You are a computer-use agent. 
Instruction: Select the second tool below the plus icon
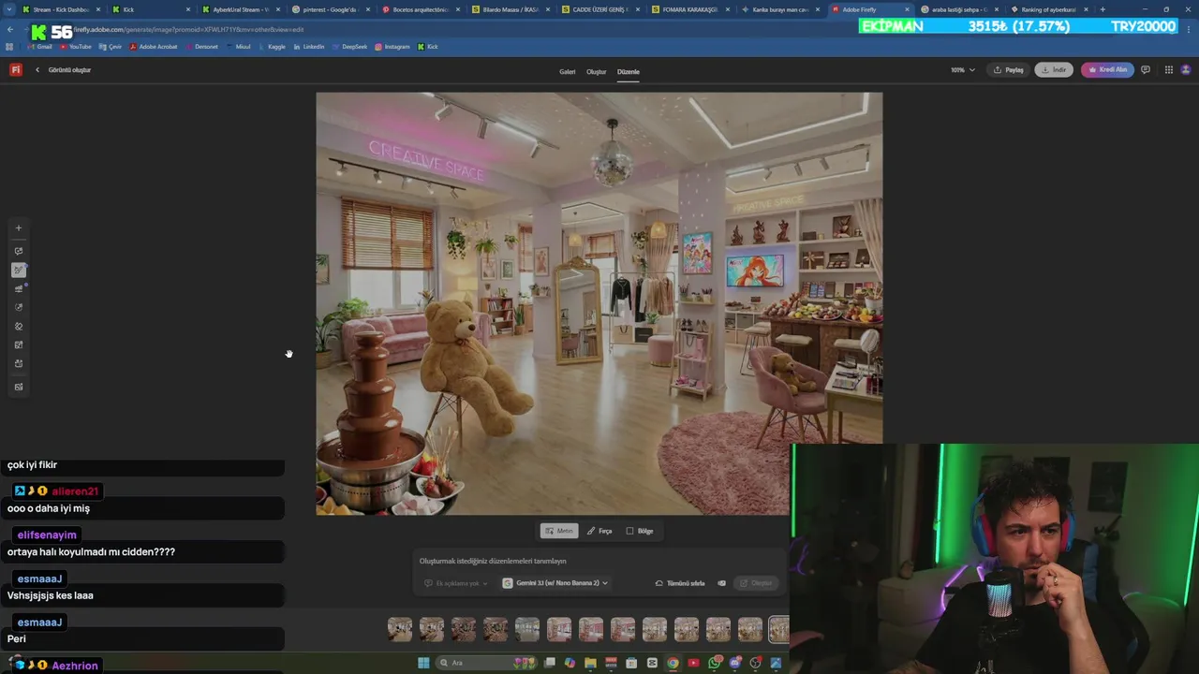[x=18, y=251]
